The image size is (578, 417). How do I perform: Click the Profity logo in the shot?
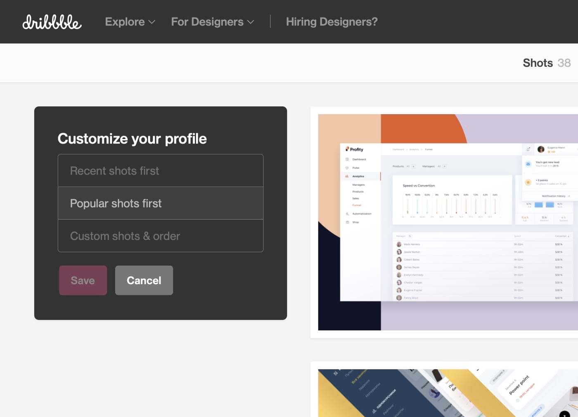click(x=355, y=149)
